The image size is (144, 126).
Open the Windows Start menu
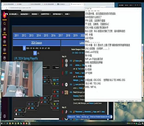tap(2, 123)
